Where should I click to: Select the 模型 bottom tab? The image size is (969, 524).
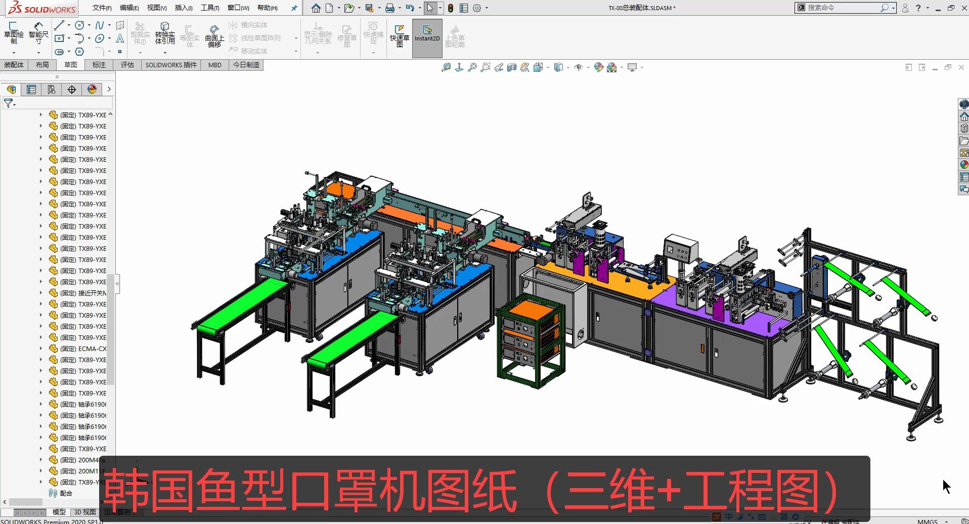click(59, 512)
